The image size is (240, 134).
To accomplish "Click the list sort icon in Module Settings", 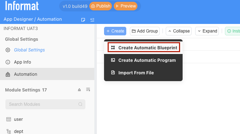I will pyautogui.click(x=88, y=89).
